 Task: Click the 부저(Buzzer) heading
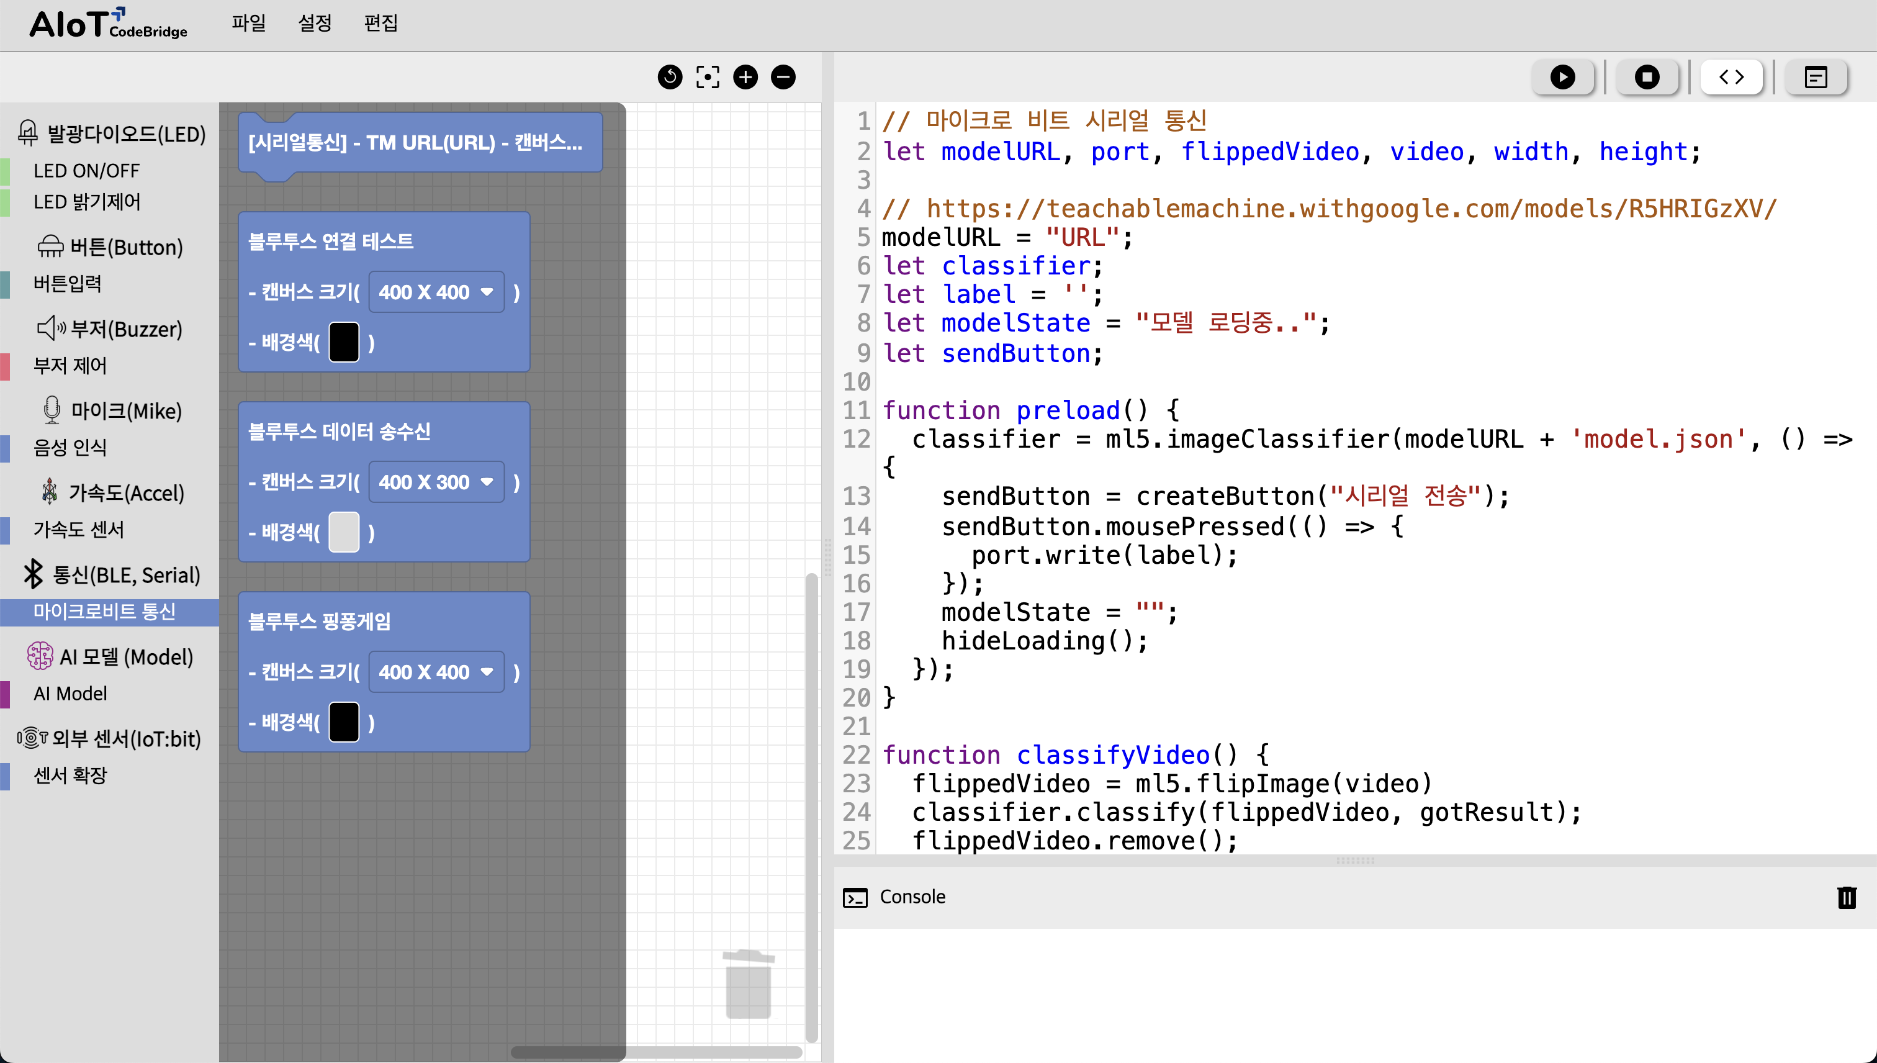(x=126, y=329)
